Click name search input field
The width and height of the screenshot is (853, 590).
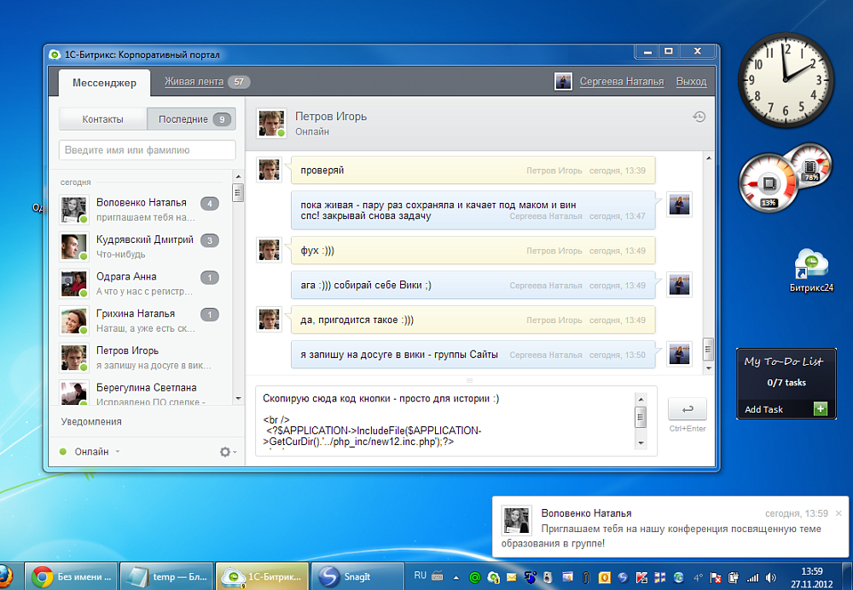tap(148, 150)
